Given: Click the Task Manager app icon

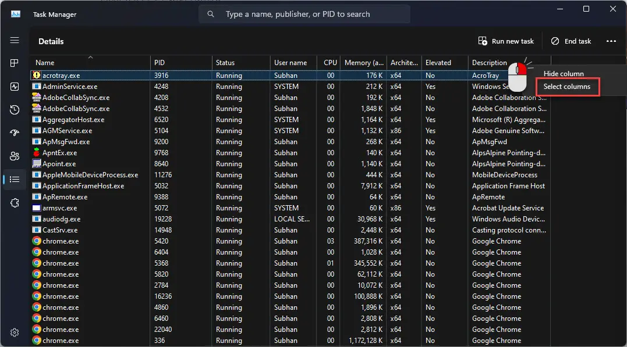Looking at the screenshot, I should pyautogui.click(x=16, y=14).
